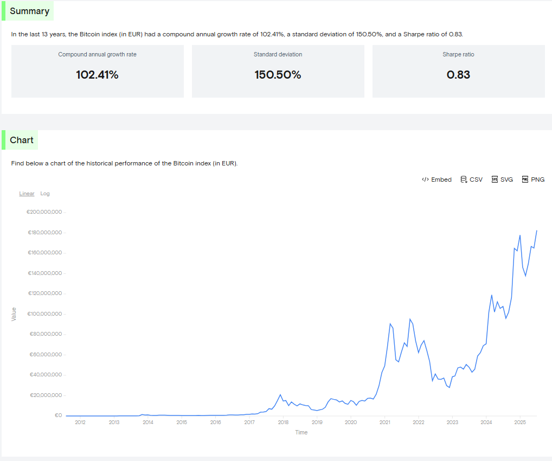The width and height of the screenshot is (552, 461).
Task: Click the 150.50% standard deviation value
Action: click(278, 75)
